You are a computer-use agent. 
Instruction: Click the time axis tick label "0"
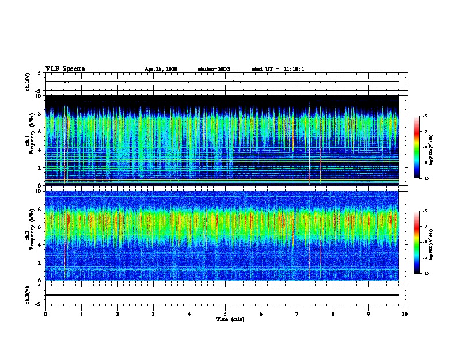click(x=45, y=314)
